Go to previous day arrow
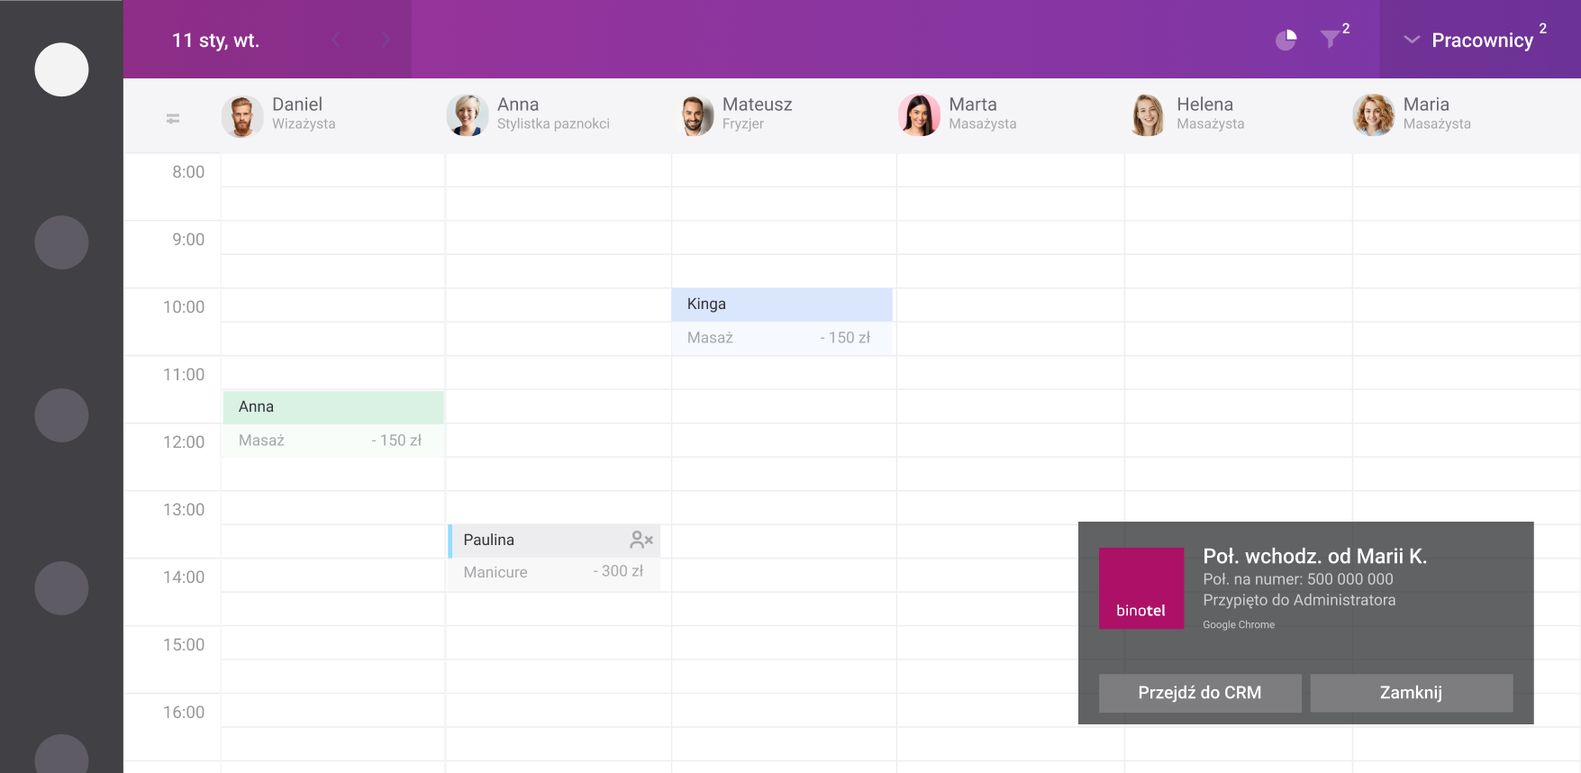Image resolution: width=1581 pixels, height=773 pixels. (335, 40)
